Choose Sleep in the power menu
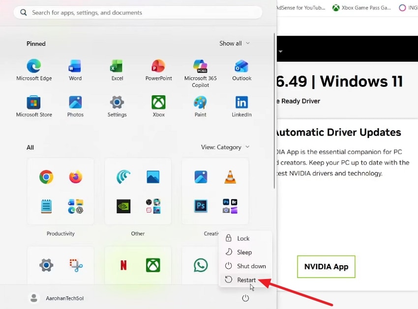 [245, 253]
